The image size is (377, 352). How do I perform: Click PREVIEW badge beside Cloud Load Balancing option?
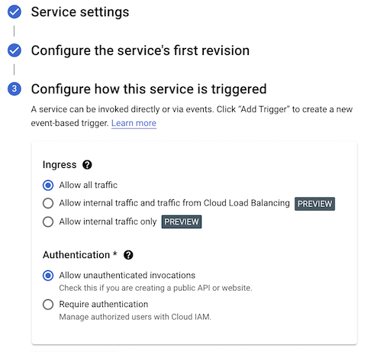point(314,204)
